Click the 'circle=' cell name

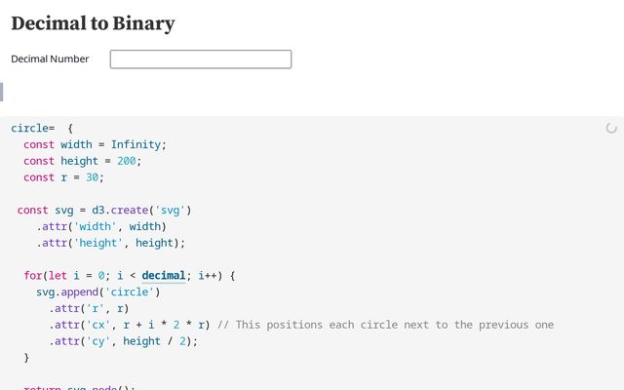(32, 128)
